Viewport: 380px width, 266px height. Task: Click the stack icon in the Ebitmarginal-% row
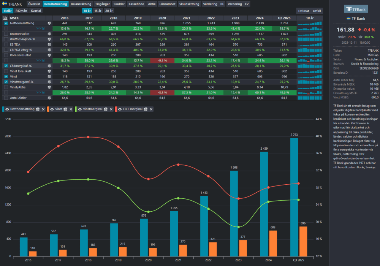coord(49,66)
